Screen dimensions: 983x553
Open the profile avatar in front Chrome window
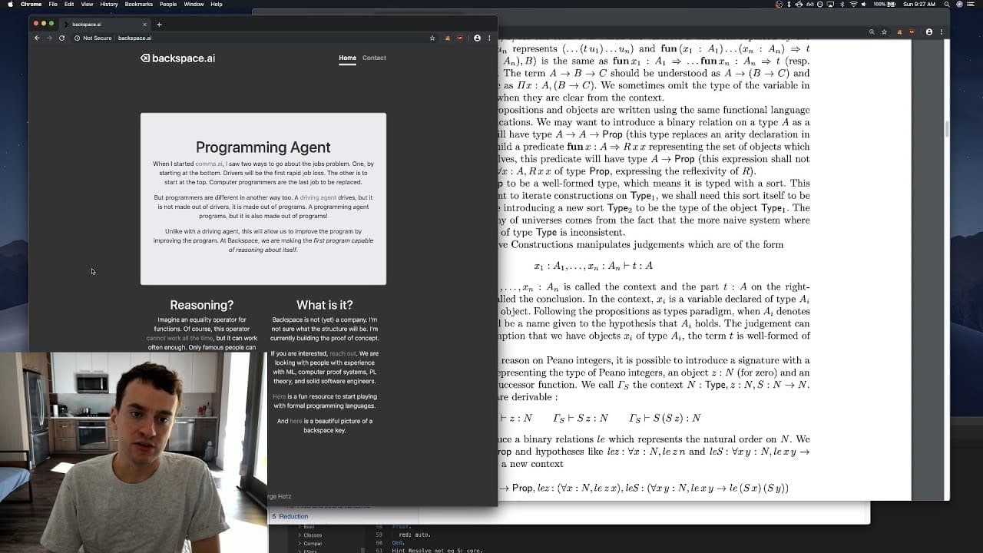pos(477,38)
